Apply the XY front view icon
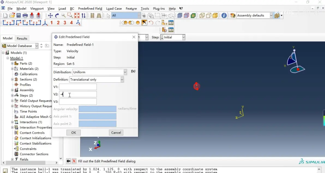This screenshot has height=173, width=325. [x=5, y=23]
